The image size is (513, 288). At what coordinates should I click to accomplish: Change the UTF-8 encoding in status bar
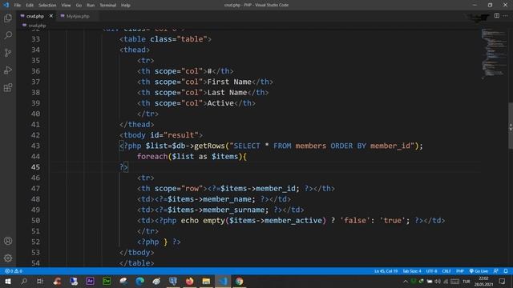(x=431, y=271)
